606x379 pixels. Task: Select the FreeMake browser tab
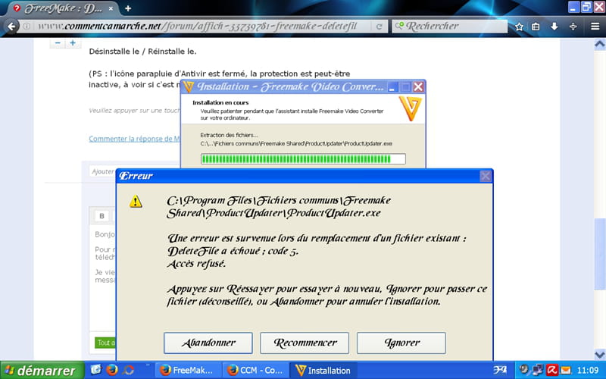(64, 8)
